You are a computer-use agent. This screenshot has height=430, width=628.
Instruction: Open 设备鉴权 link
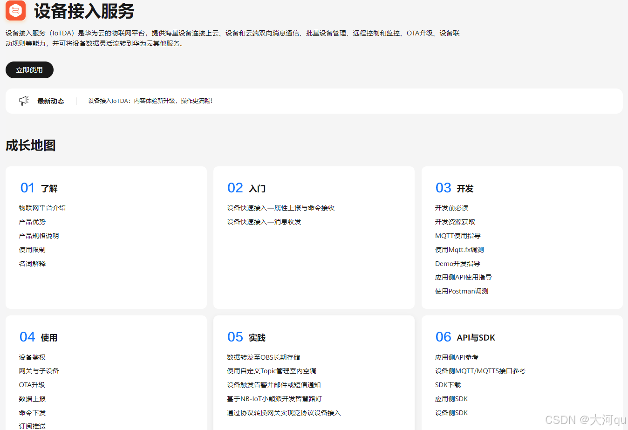(x=32, y=357)
